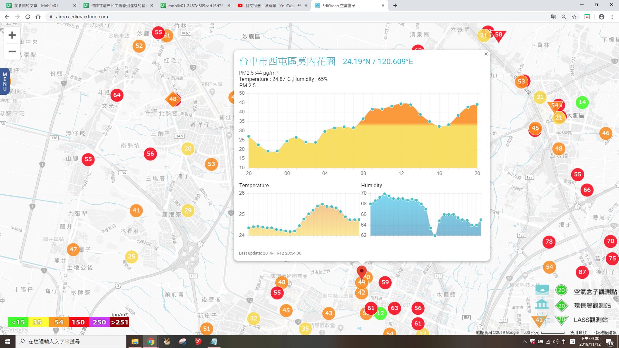Select the red 55 marker beside 山腳
This screenshot has width=619, height=348.
pyautogui.click(x=88, y=159)
